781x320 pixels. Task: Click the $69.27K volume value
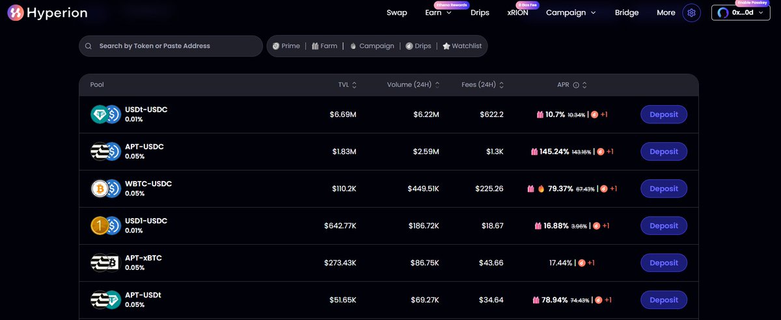(426, 300)
